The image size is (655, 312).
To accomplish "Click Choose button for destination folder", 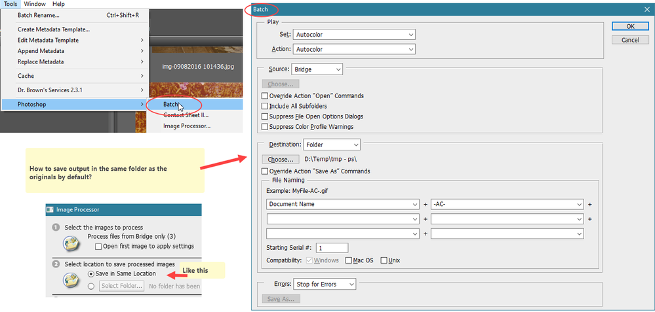I will pyautogui.click(x=281, y=159).
